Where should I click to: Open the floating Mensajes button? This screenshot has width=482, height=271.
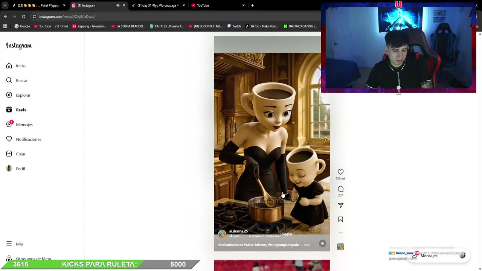pos(439,256)
